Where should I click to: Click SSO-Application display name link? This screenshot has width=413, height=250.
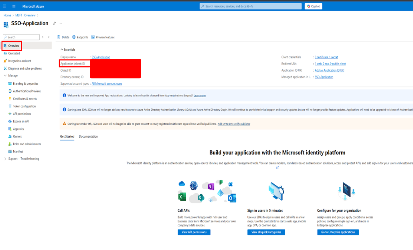[x=101, y=57]
